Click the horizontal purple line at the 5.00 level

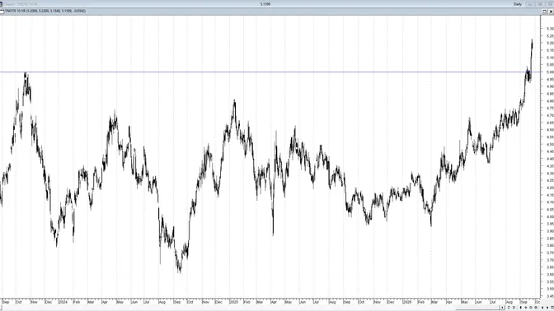pos(269,72)
